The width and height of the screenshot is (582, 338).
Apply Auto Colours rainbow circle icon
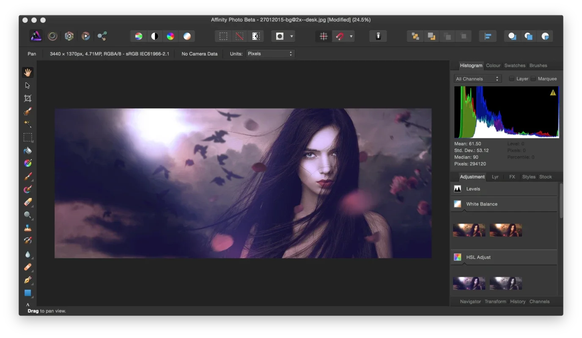click(x=170, y=36)
